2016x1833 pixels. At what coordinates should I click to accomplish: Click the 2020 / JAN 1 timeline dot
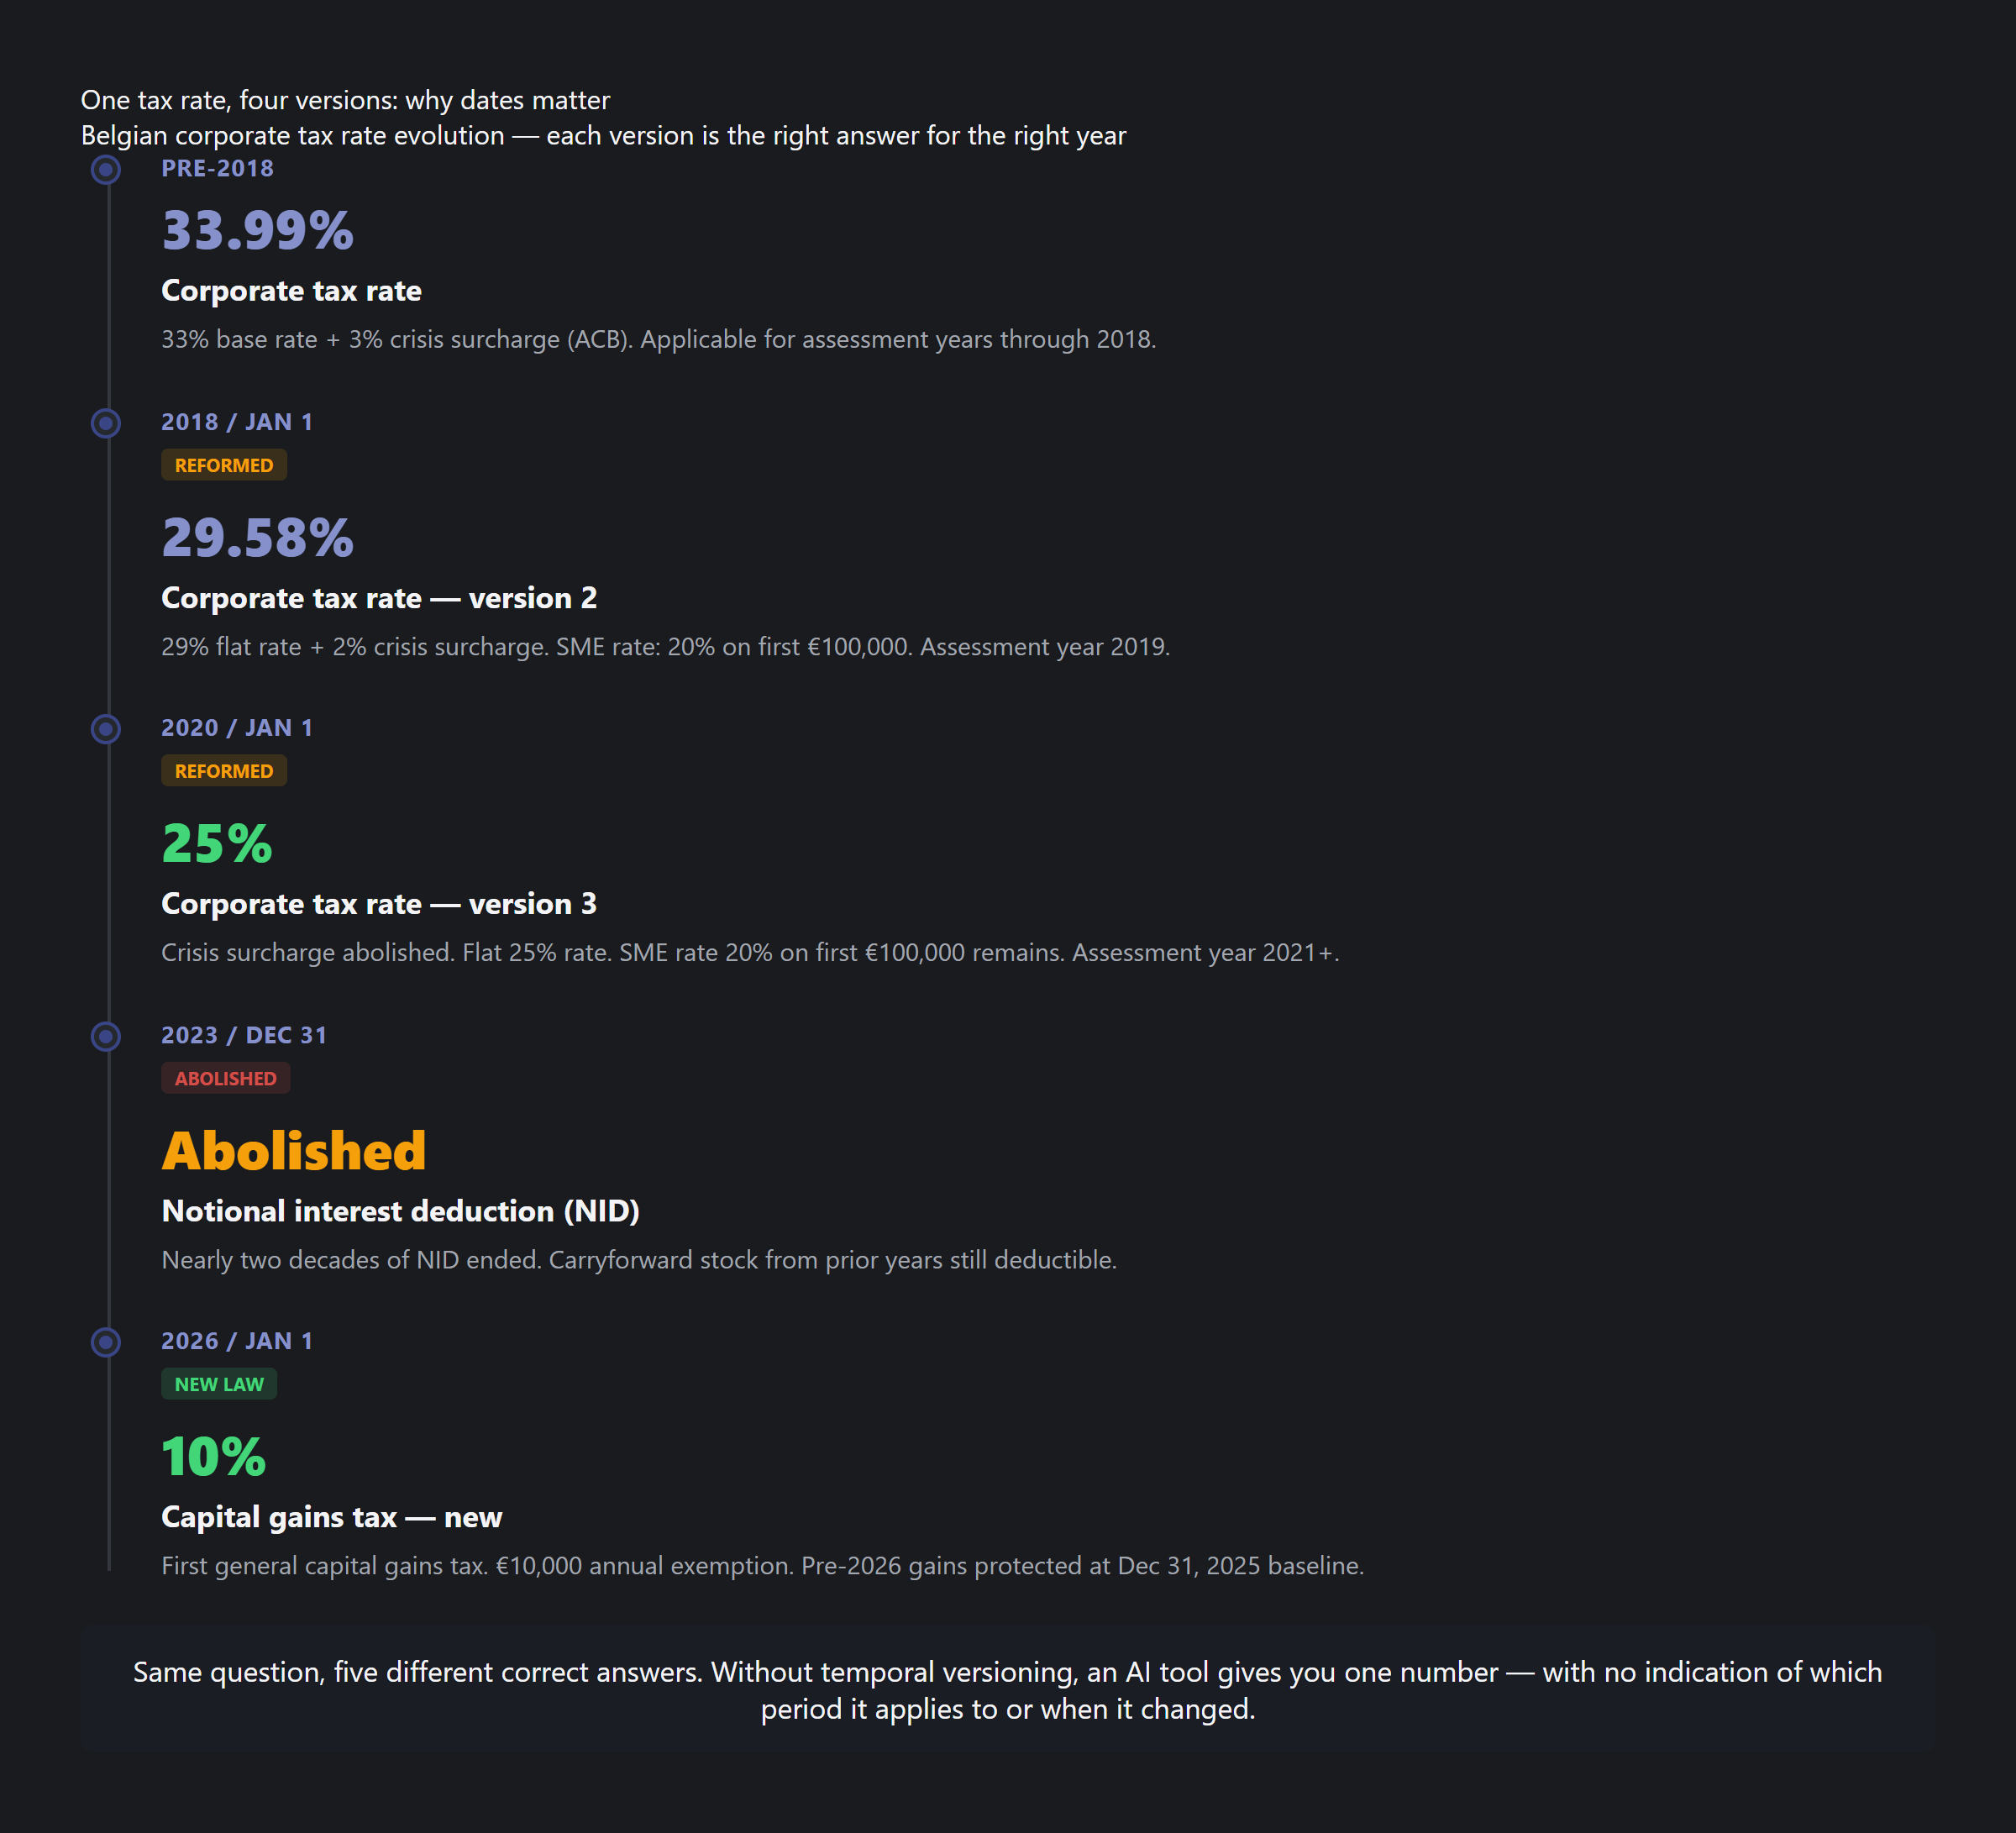point(106,729)
